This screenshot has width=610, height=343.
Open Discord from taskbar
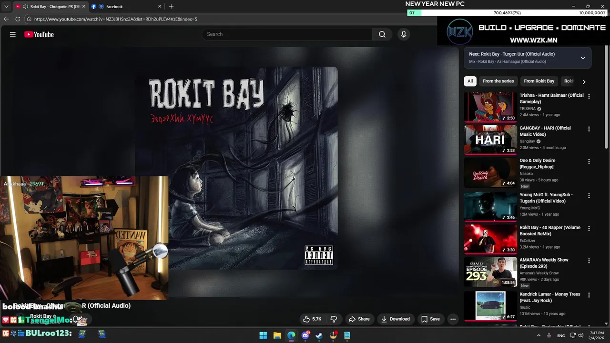[305, 335]
